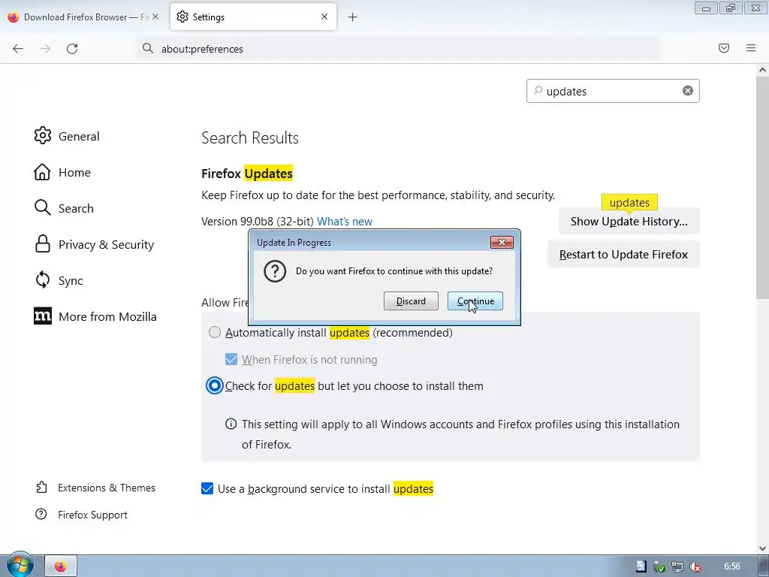Click Show Update History button
769x577 pixels.
[x=629, y=222]
